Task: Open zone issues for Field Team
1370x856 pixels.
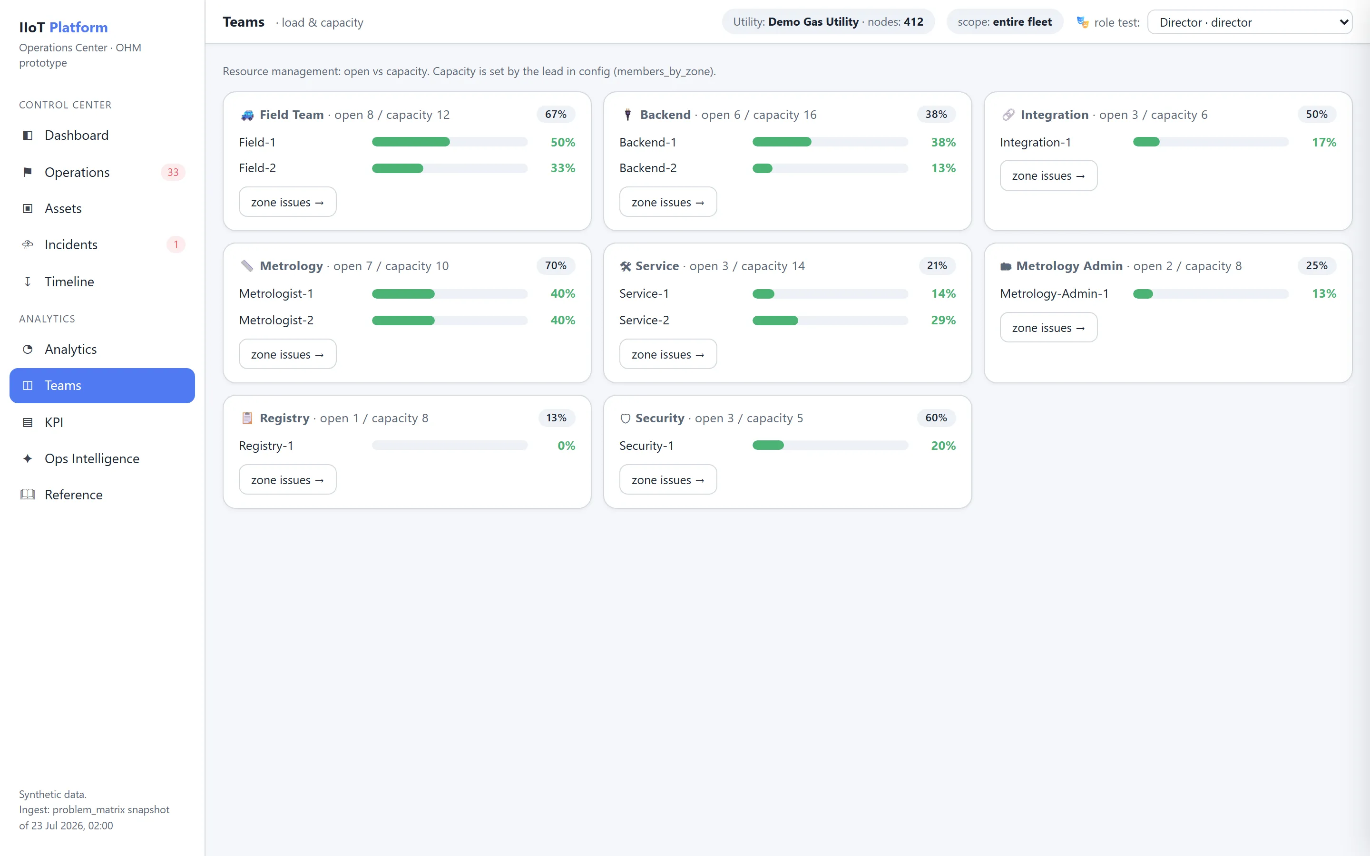Action: pos(288,202)
